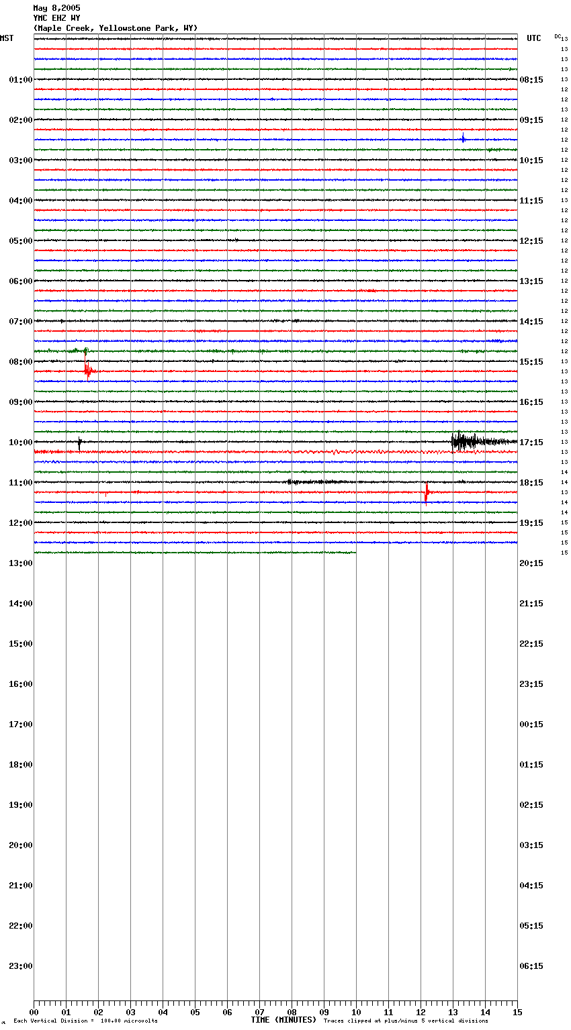This screenshot has width=571, height=1030.
Task: Select minute axis tick label '05'
Action: click(195, 1012)
